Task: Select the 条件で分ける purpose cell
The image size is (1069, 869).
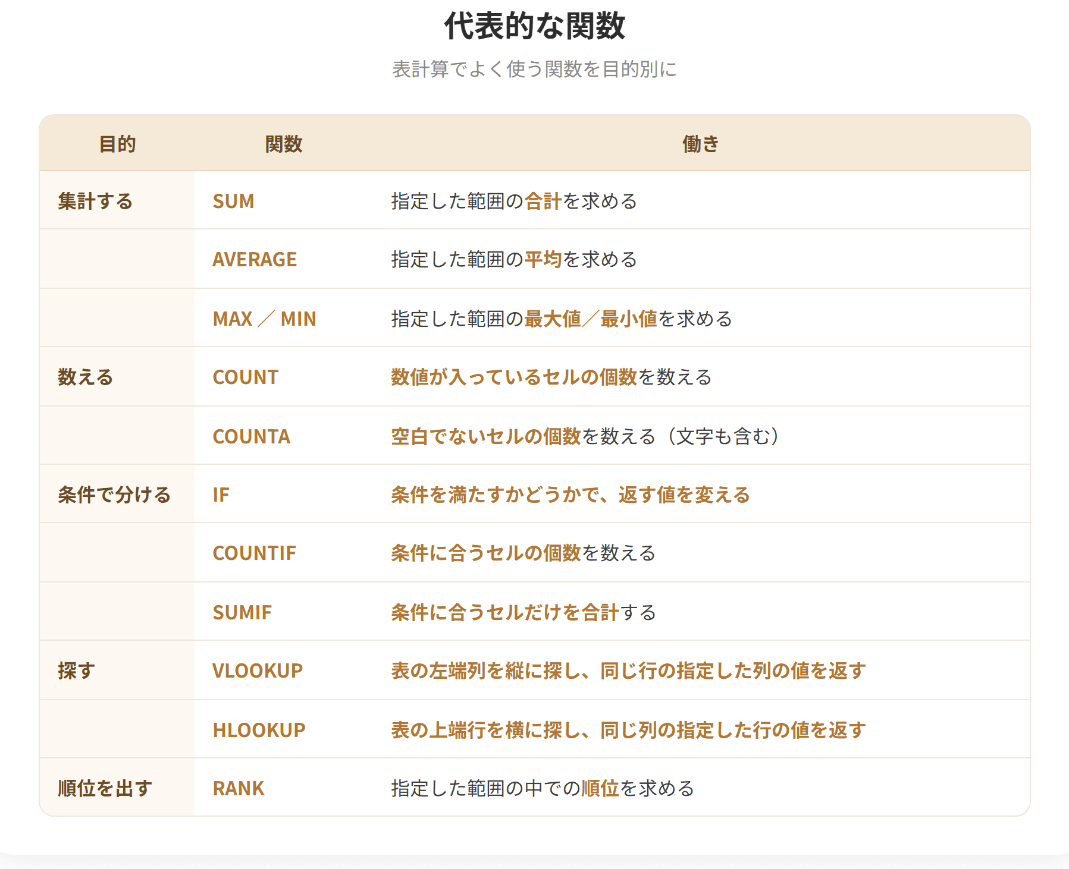Action: point(117,495)
